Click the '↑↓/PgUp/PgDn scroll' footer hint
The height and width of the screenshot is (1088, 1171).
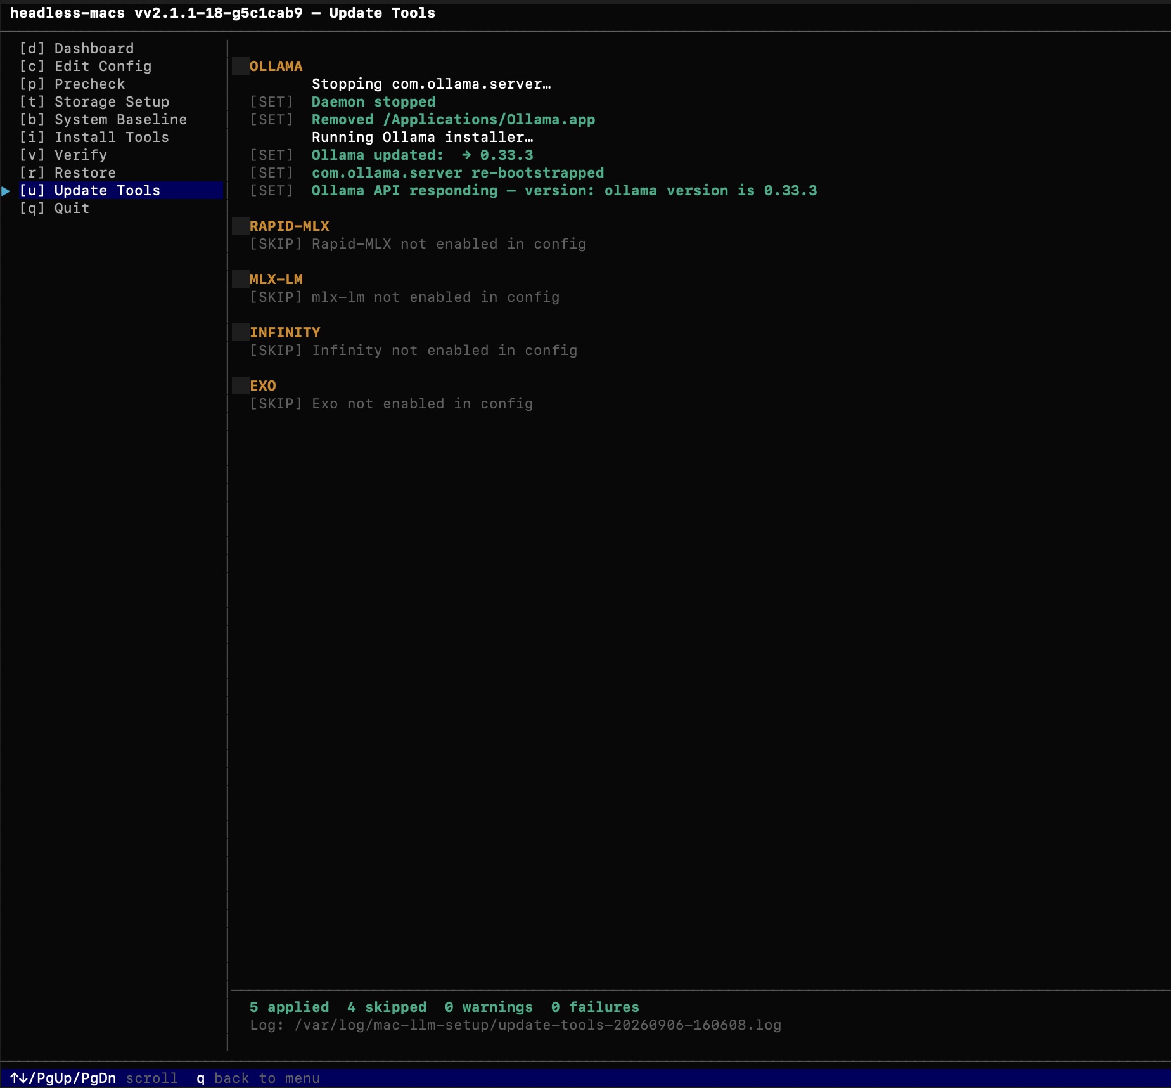click(94, 1078)
